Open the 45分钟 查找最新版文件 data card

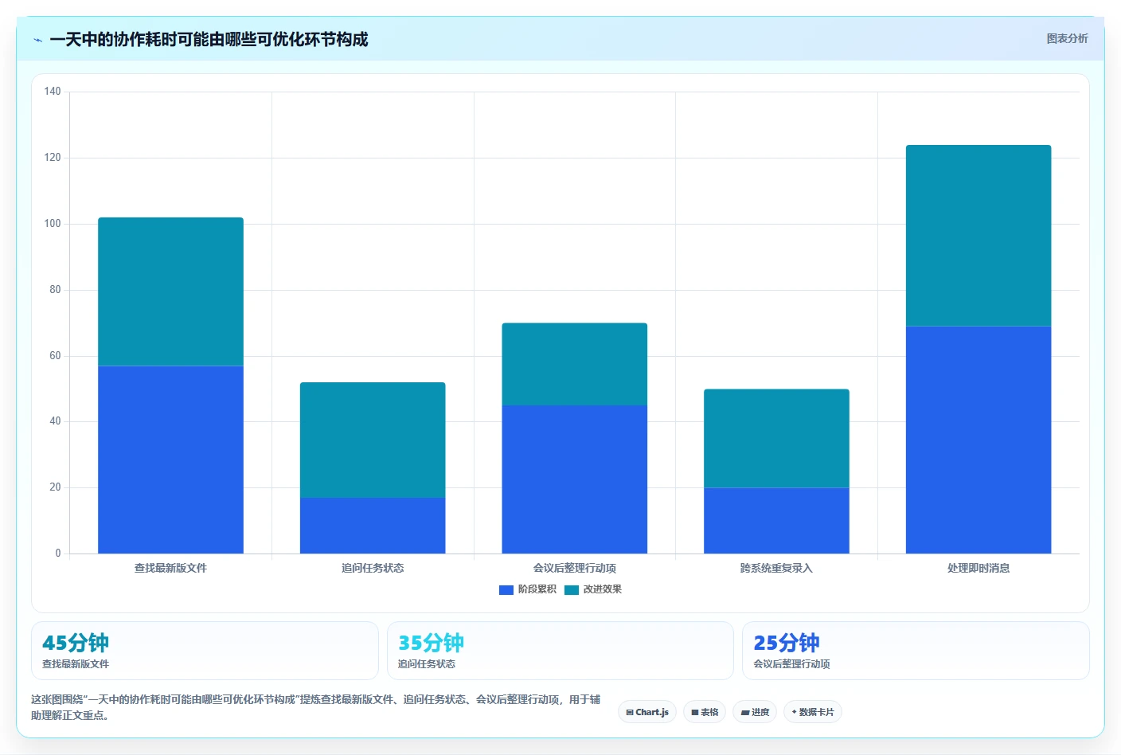[x=205, y=651]
